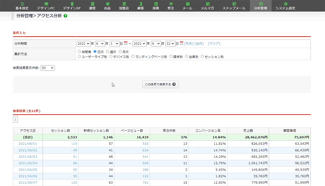Screen dimensions: 325x186
Task: Click the 先月 link
Action: (189, 44)
